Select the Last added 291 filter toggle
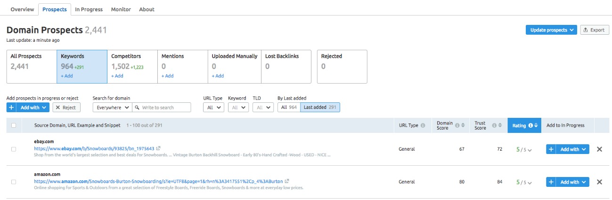612x200 pixels. (320, 108)
